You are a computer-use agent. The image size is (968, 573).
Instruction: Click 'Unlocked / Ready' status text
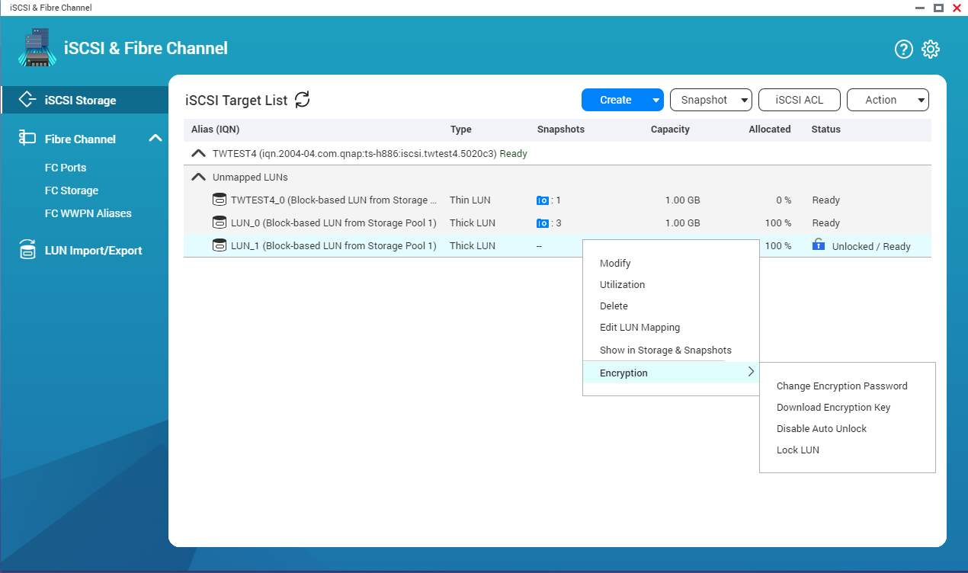(871, 246)
